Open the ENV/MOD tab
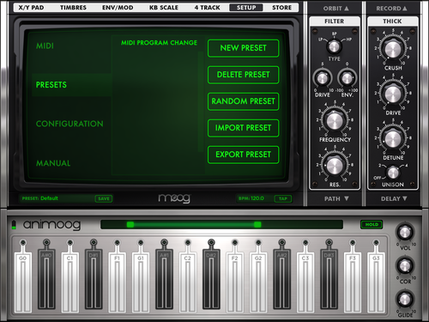Screen dimensions: 429x322 (118, 8)
